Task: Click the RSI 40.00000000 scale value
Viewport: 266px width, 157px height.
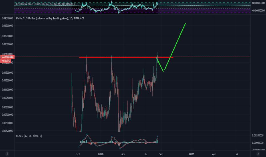Action: coord(258,11)
